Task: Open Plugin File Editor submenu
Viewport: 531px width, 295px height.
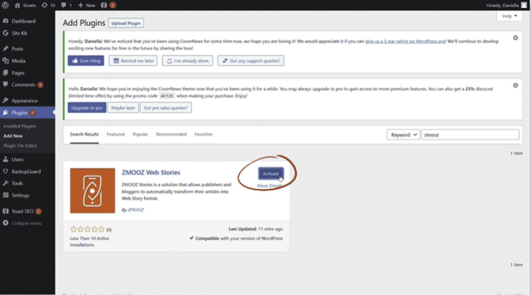Action: tap(20, 146)
